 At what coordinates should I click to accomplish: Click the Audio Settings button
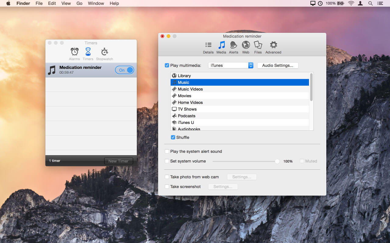pyautogui.click(x=278, y=65)
